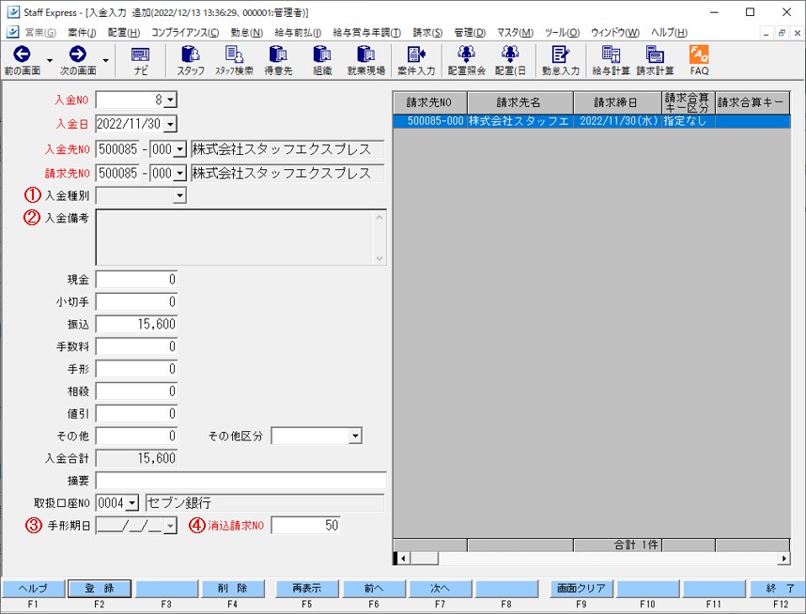Minimize the inner MDI child window
The image size is (806, 614).
point(766,33)
